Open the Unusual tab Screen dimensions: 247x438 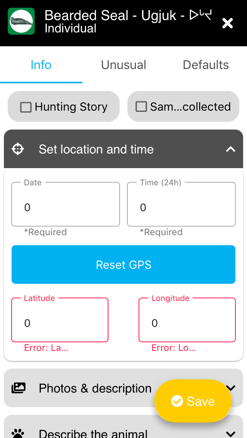(x=123, y=65)
